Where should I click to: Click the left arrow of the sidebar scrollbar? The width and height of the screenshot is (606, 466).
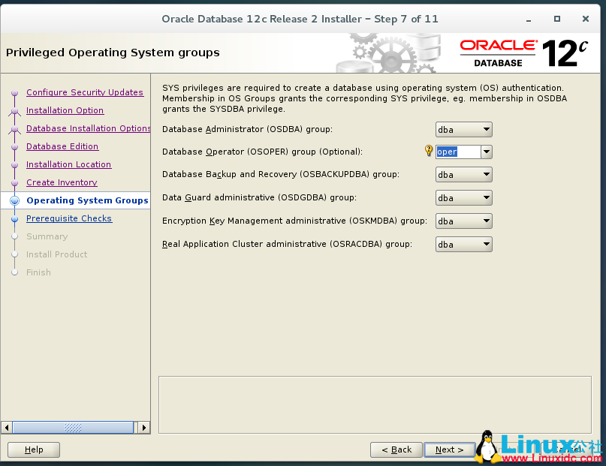(x=7, y=427)
